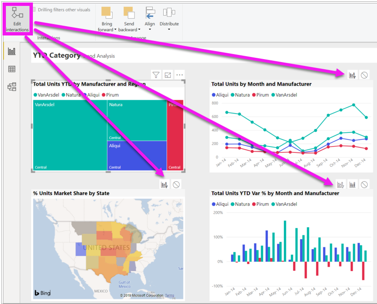Open More options ellipsis above the treemap
This screenshot has height=304, width=377.
click(179, 75)
